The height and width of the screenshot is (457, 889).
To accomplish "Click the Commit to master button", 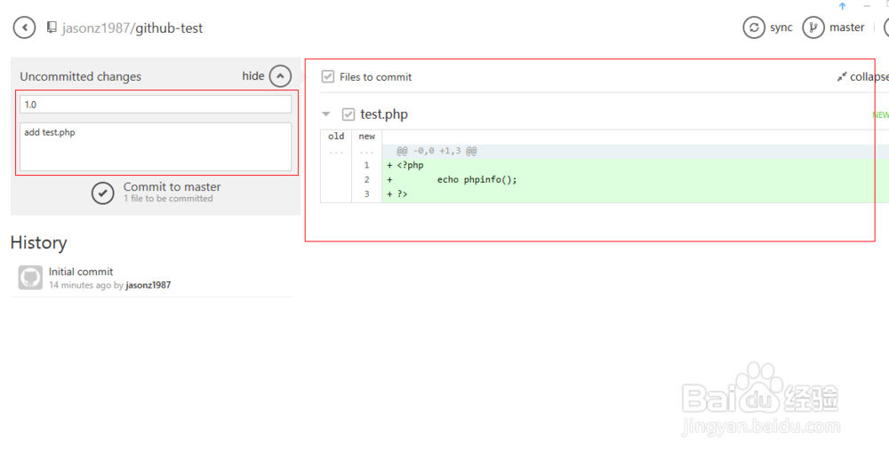I will [156, 193].
